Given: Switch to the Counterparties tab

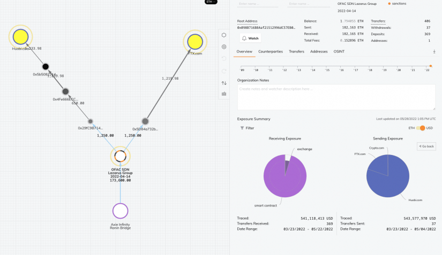Looking at the screenshot, I should [x=271, y=51].
